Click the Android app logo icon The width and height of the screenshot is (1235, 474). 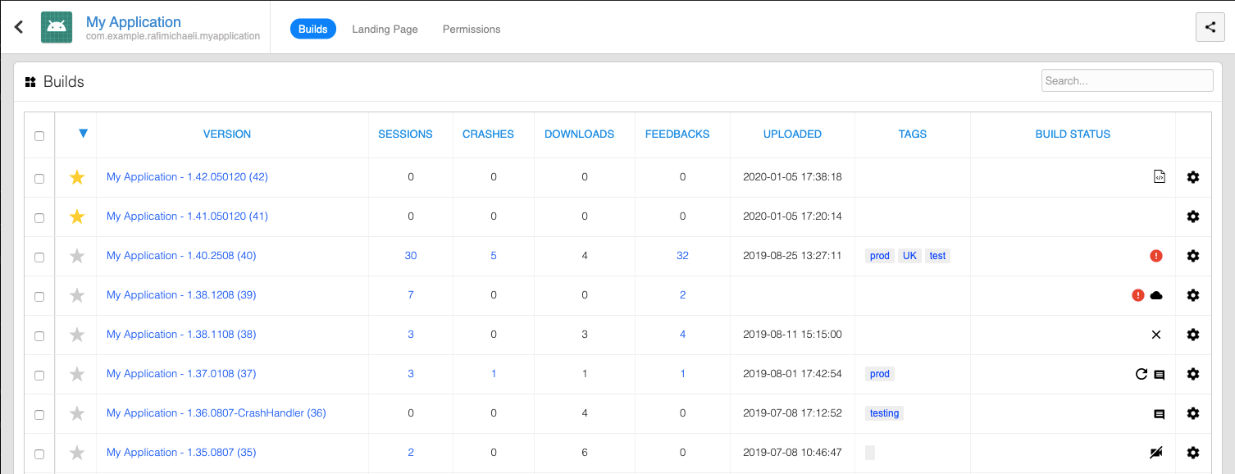56,27
